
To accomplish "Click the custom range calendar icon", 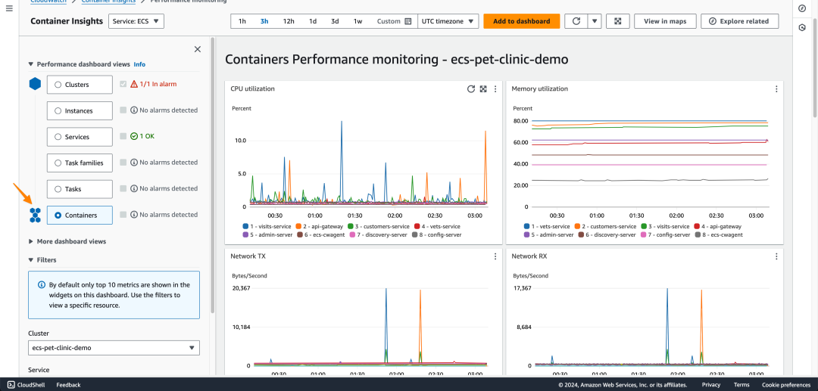I will 408,21.
